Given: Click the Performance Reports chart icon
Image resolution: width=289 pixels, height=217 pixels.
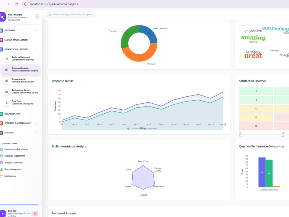Looking at the screenshot, I should point(7,91).
